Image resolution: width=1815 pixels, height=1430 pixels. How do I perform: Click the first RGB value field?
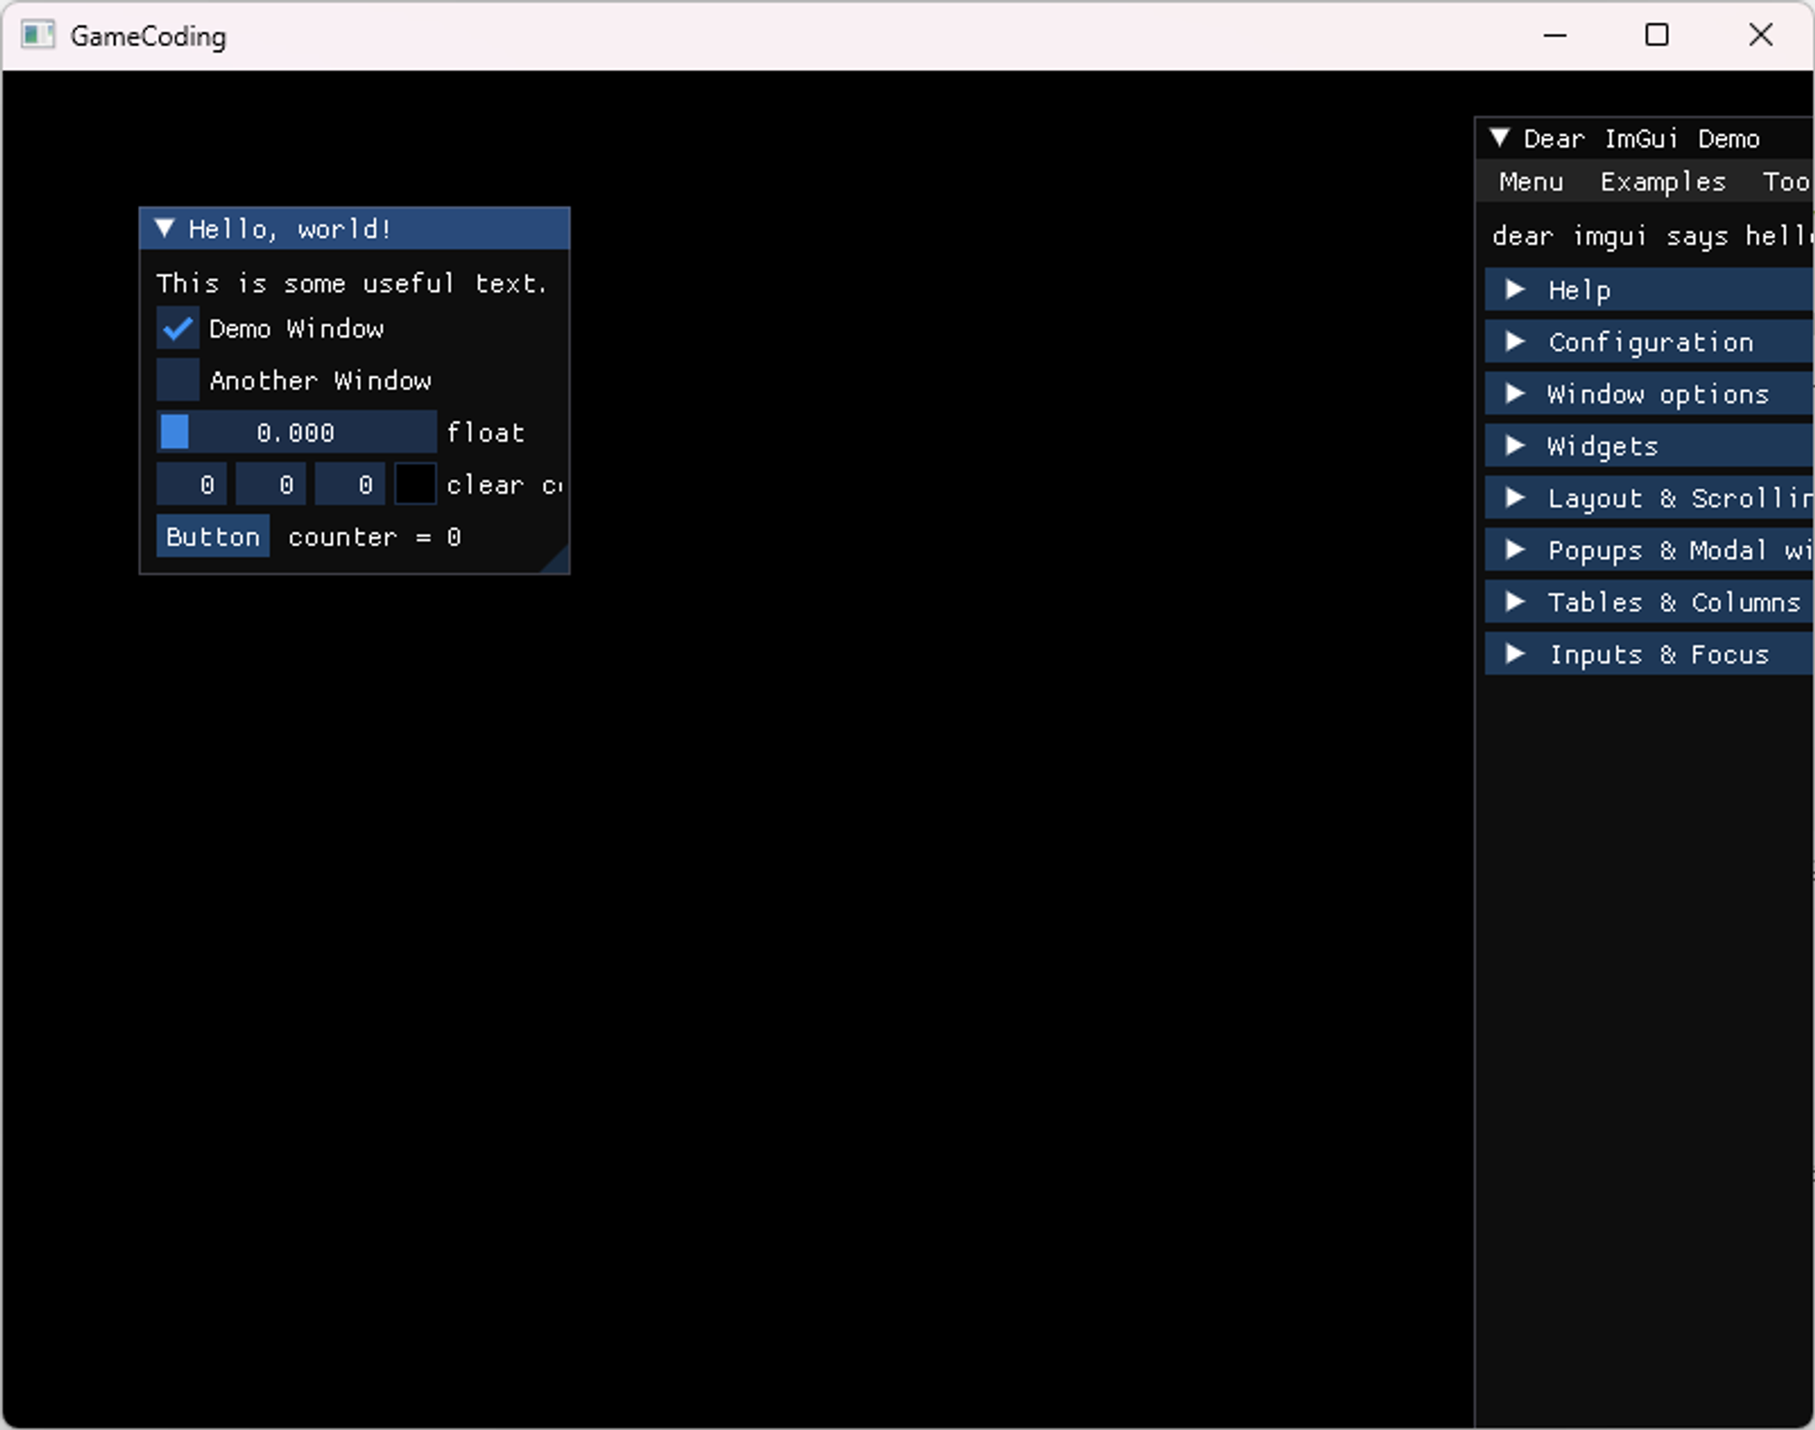pos(191,485)
